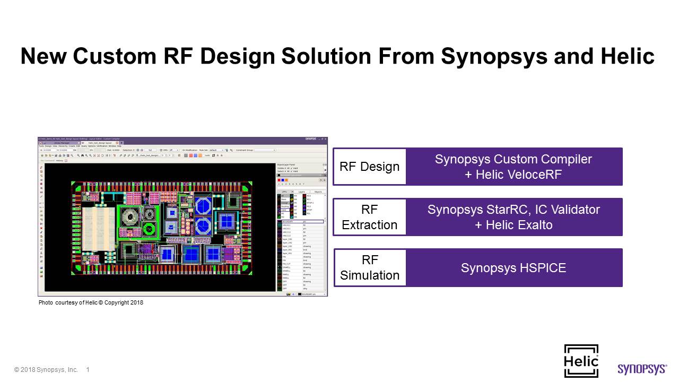Choose the All filter in layer palette
The width and height of the screenshot is (679, 382).
(x=285, y=196)
